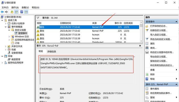Click the filter icon beside event count

(38, 18)
